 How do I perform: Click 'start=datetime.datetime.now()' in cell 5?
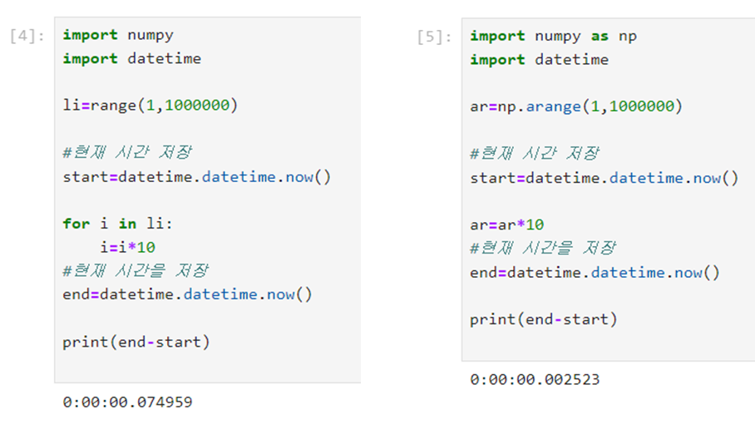click(604, 178)
